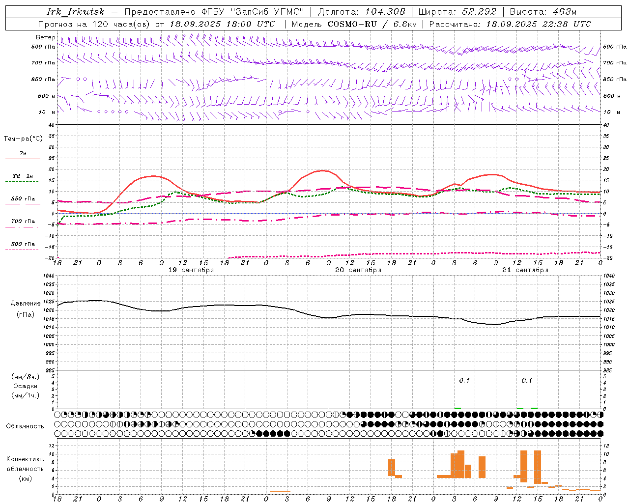The height and width of the screenshot is (503, 629).
Task: Select the 'Прогноз на 120 часа(ов)' text
Action: [94, 24]
